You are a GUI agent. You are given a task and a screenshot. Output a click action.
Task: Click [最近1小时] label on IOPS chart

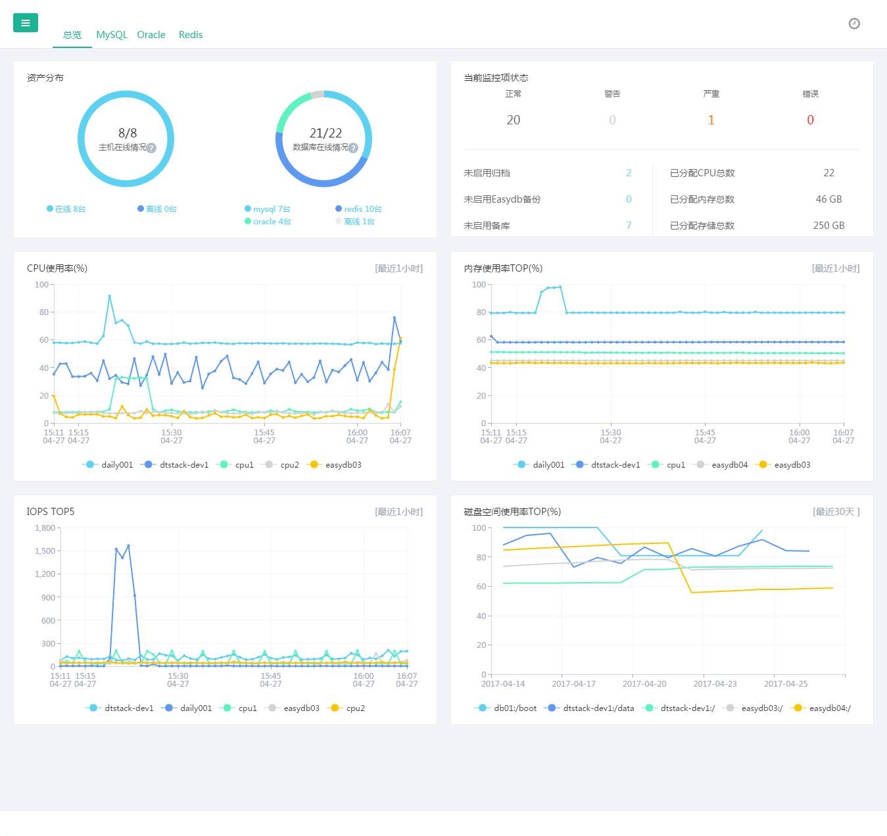pyautogui.click(x=398, y=512)
